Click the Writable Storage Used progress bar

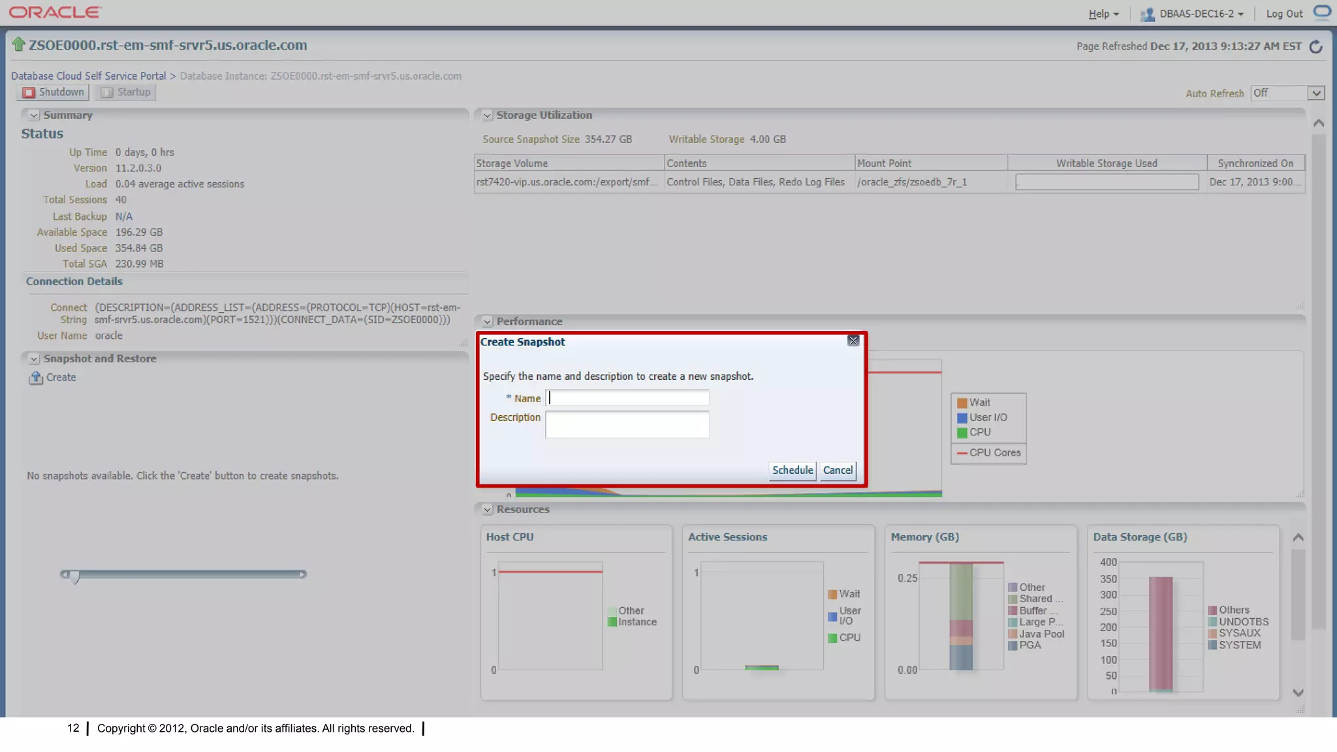[1107, 182]
